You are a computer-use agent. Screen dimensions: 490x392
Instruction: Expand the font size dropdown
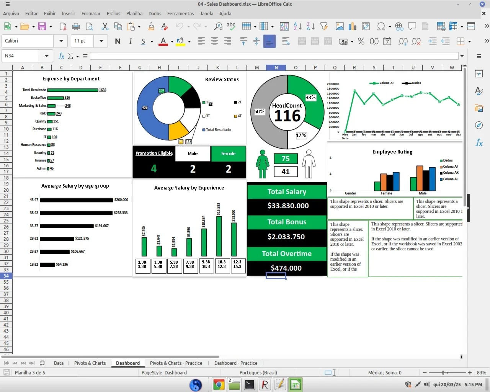click(101, 41)
